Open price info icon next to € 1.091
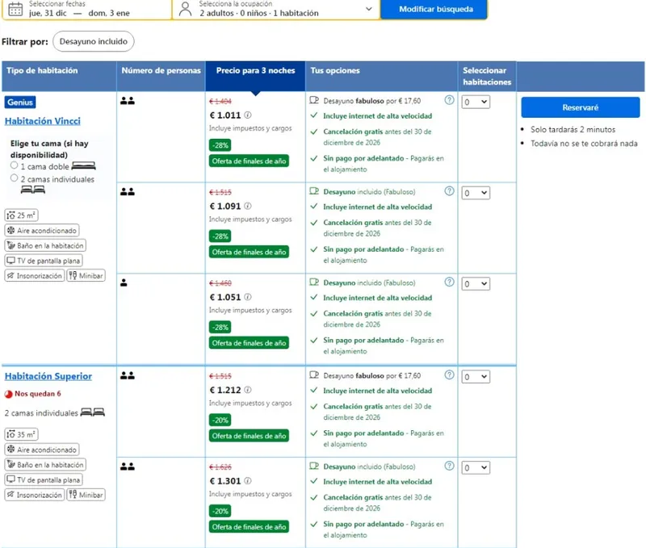 (248, 206)
